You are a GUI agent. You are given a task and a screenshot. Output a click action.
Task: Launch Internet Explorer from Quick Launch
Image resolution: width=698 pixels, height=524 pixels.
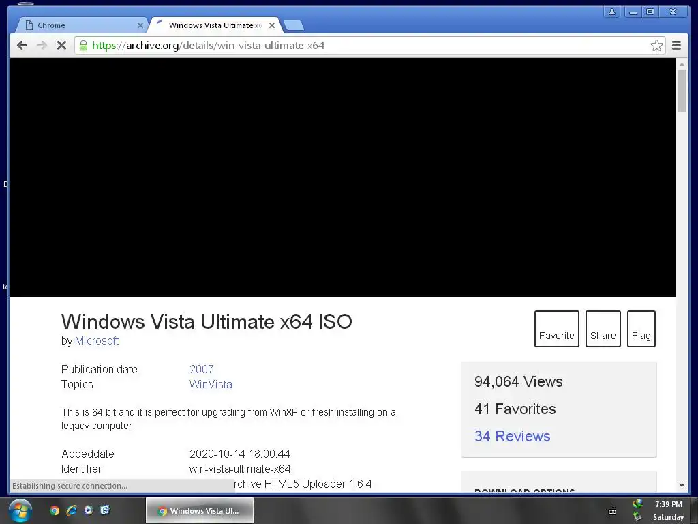pos(72,510)
